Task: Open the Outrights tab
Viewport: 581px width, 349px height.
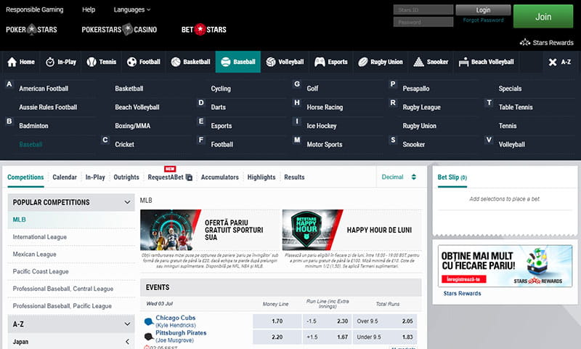Action: point(126,177)
